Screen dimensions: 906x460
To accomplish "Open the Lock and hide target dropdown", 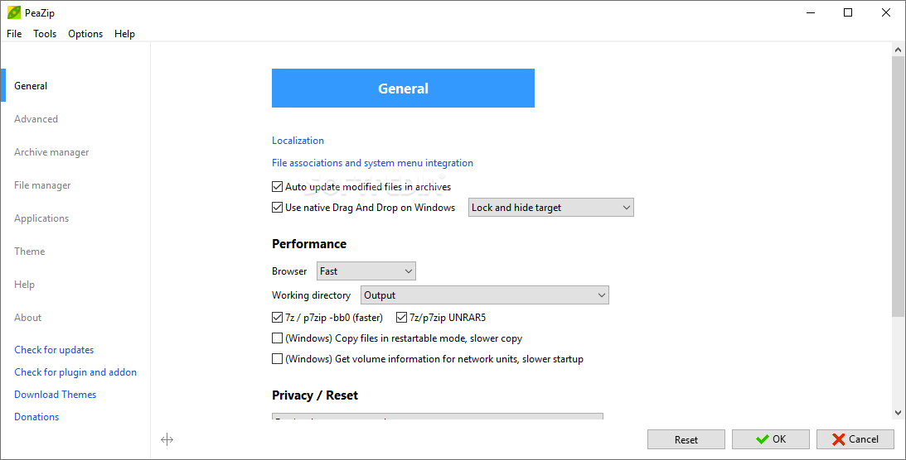I will coord(550,208).
